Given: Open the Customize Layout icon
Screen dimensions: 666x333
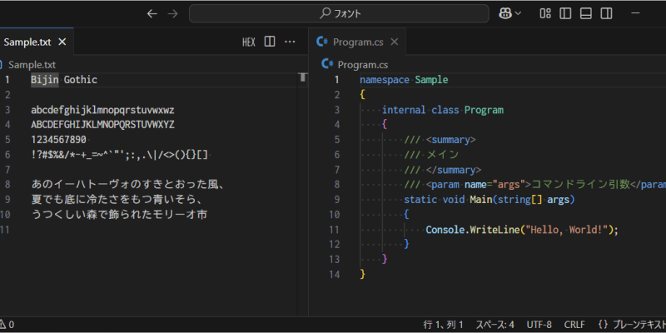Looking at the screenshot, I should click(x=545, y=13).
